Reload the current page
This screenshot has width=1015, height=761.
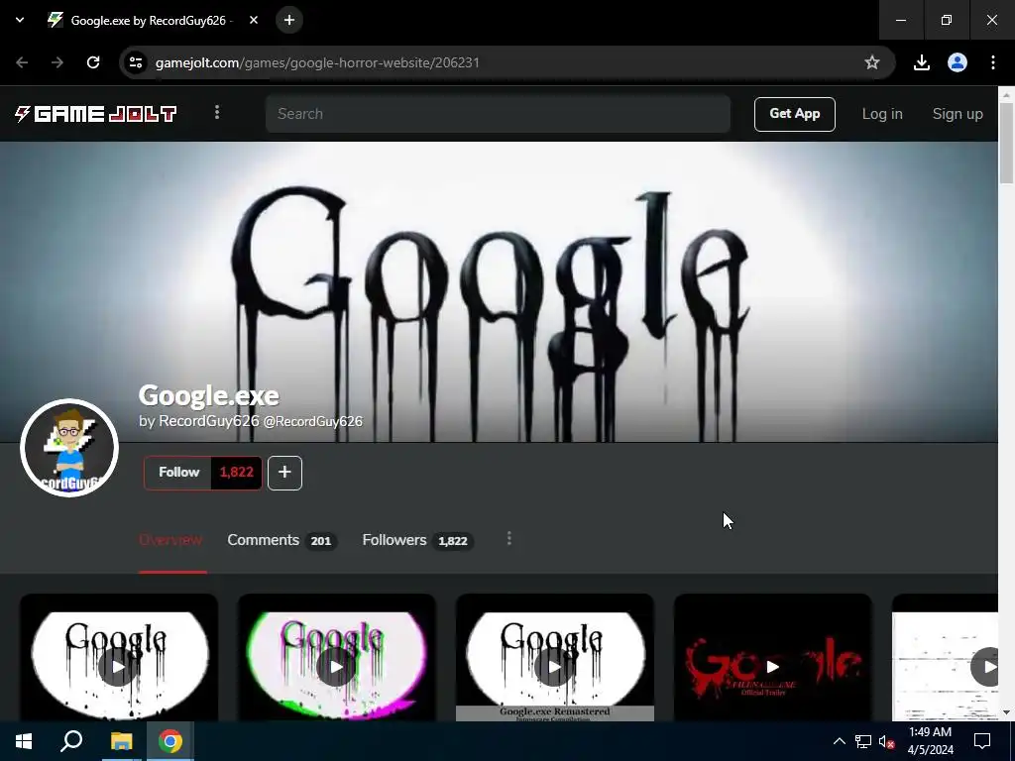[x=93, y=62]
